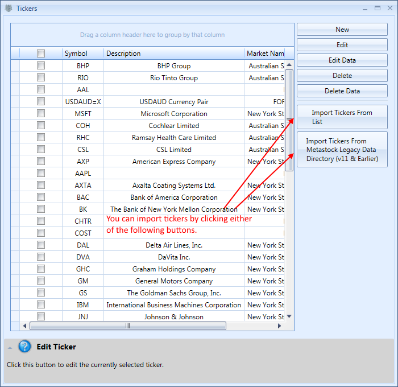Viewport: 398px width, 387px height.
Task: Click the GS symbol cell
Action: [x=83, y=293]
